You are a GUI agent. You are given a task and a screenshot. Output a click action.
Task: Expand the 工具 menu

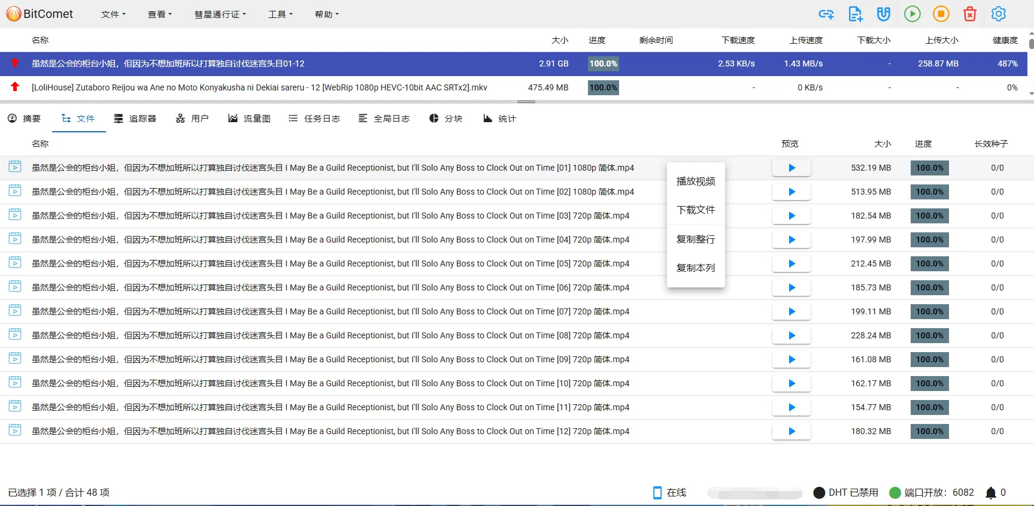280,14
